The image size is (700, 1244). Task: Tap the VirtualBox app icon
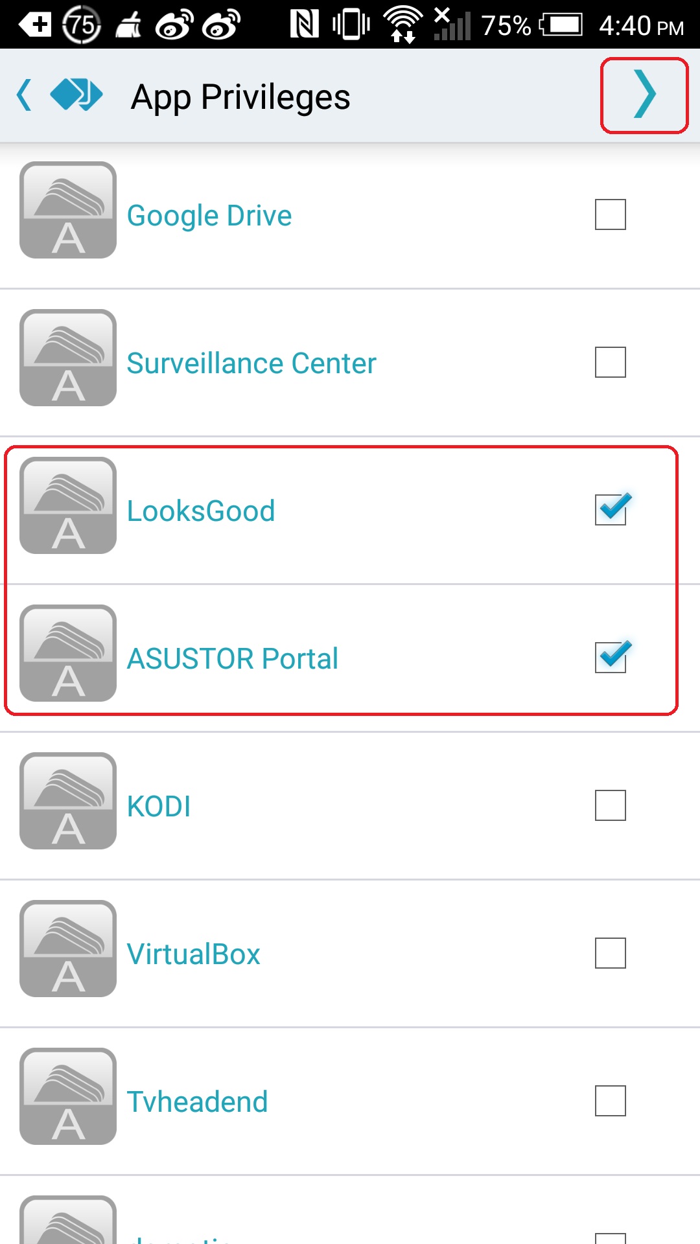[68, 949]
